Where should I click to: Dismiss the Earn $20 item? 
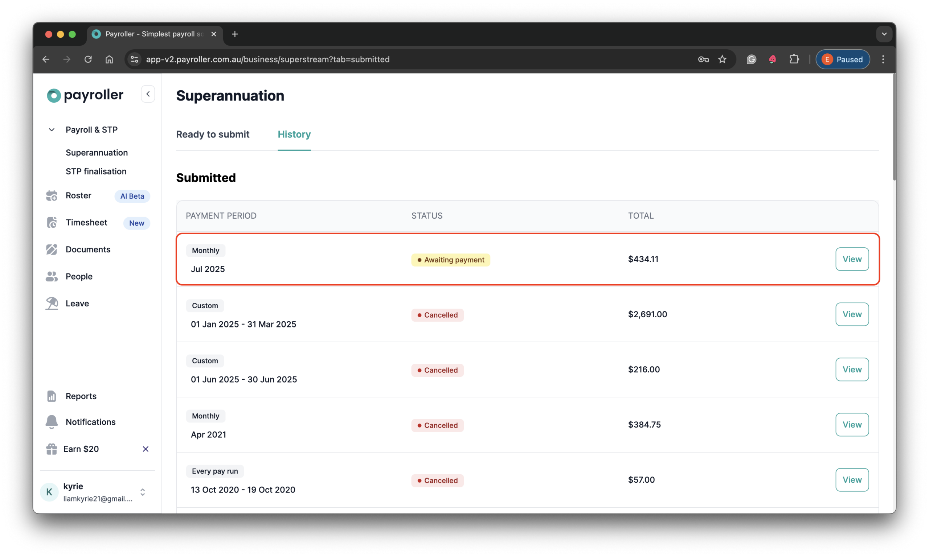tap(146, 449)
